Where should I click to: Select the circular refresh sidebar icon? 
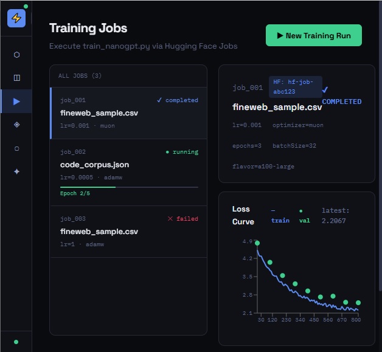click(16, 148)
